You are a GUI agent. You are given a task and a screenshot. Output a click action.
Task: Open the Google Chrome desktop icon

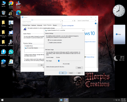[11, 5]
